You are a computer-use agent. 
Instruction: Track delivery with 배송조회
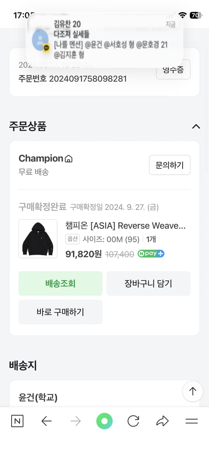60,283
